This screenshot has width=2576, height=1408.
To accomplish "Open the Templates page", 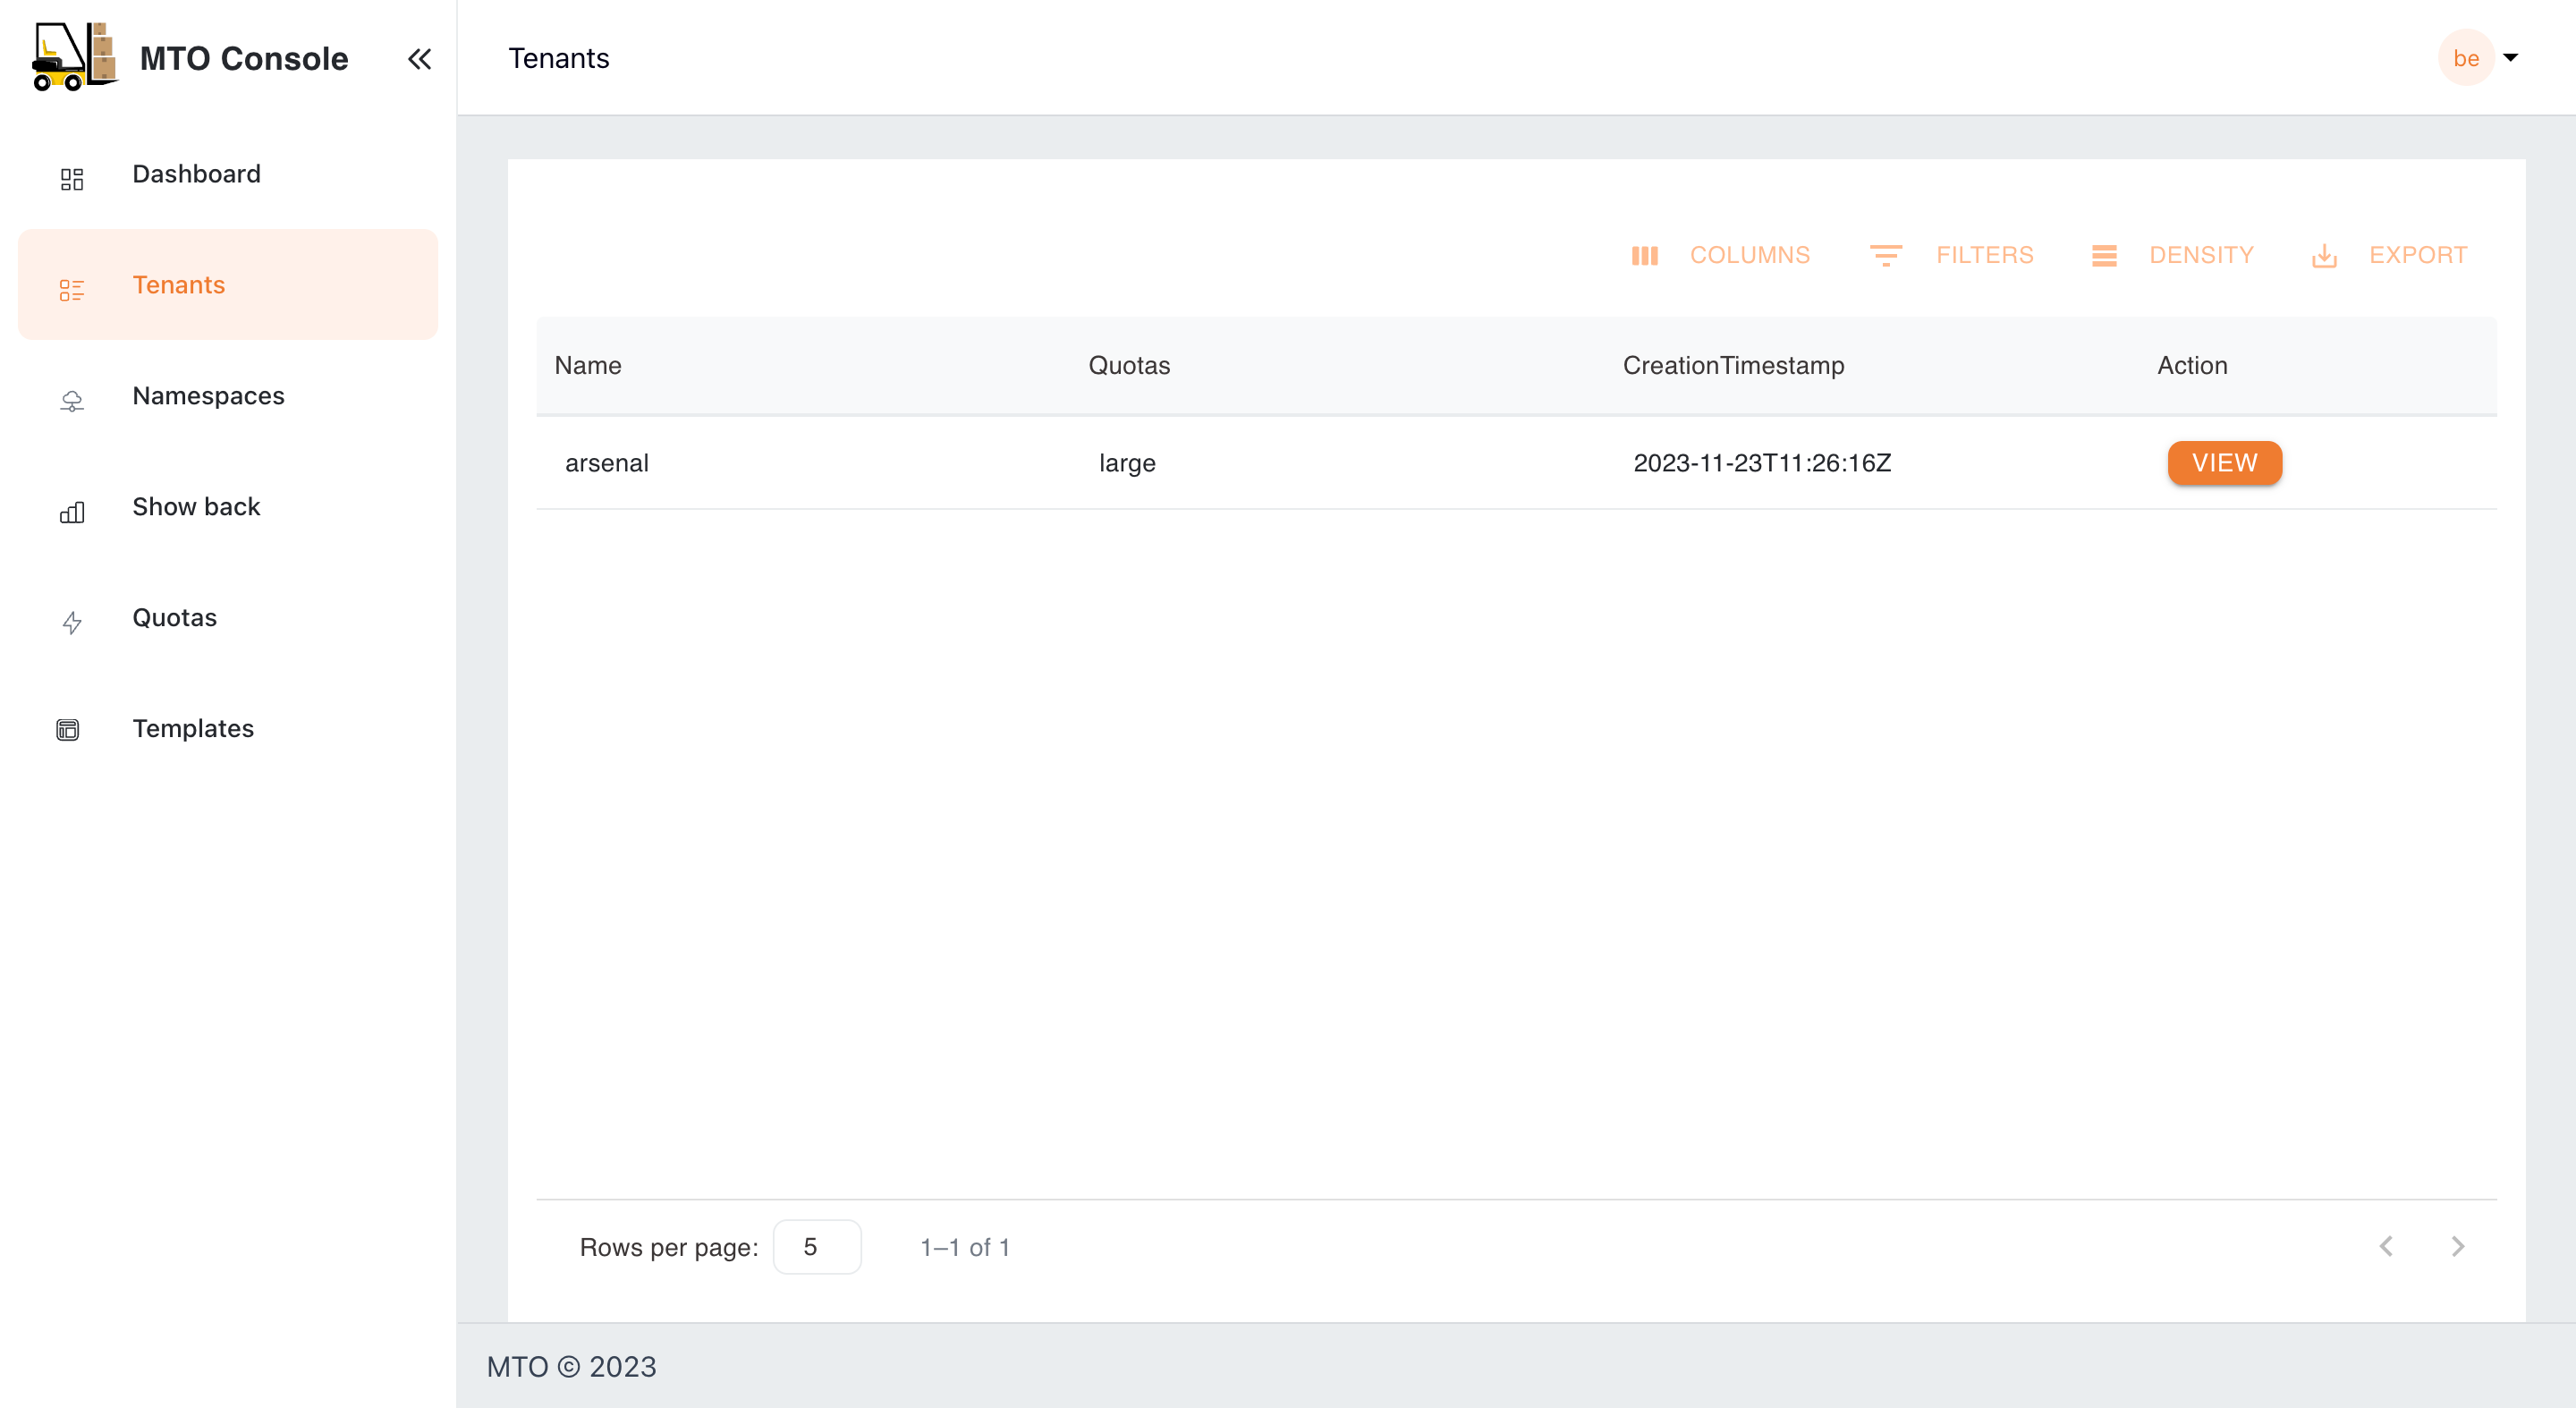I will [228, 729].
